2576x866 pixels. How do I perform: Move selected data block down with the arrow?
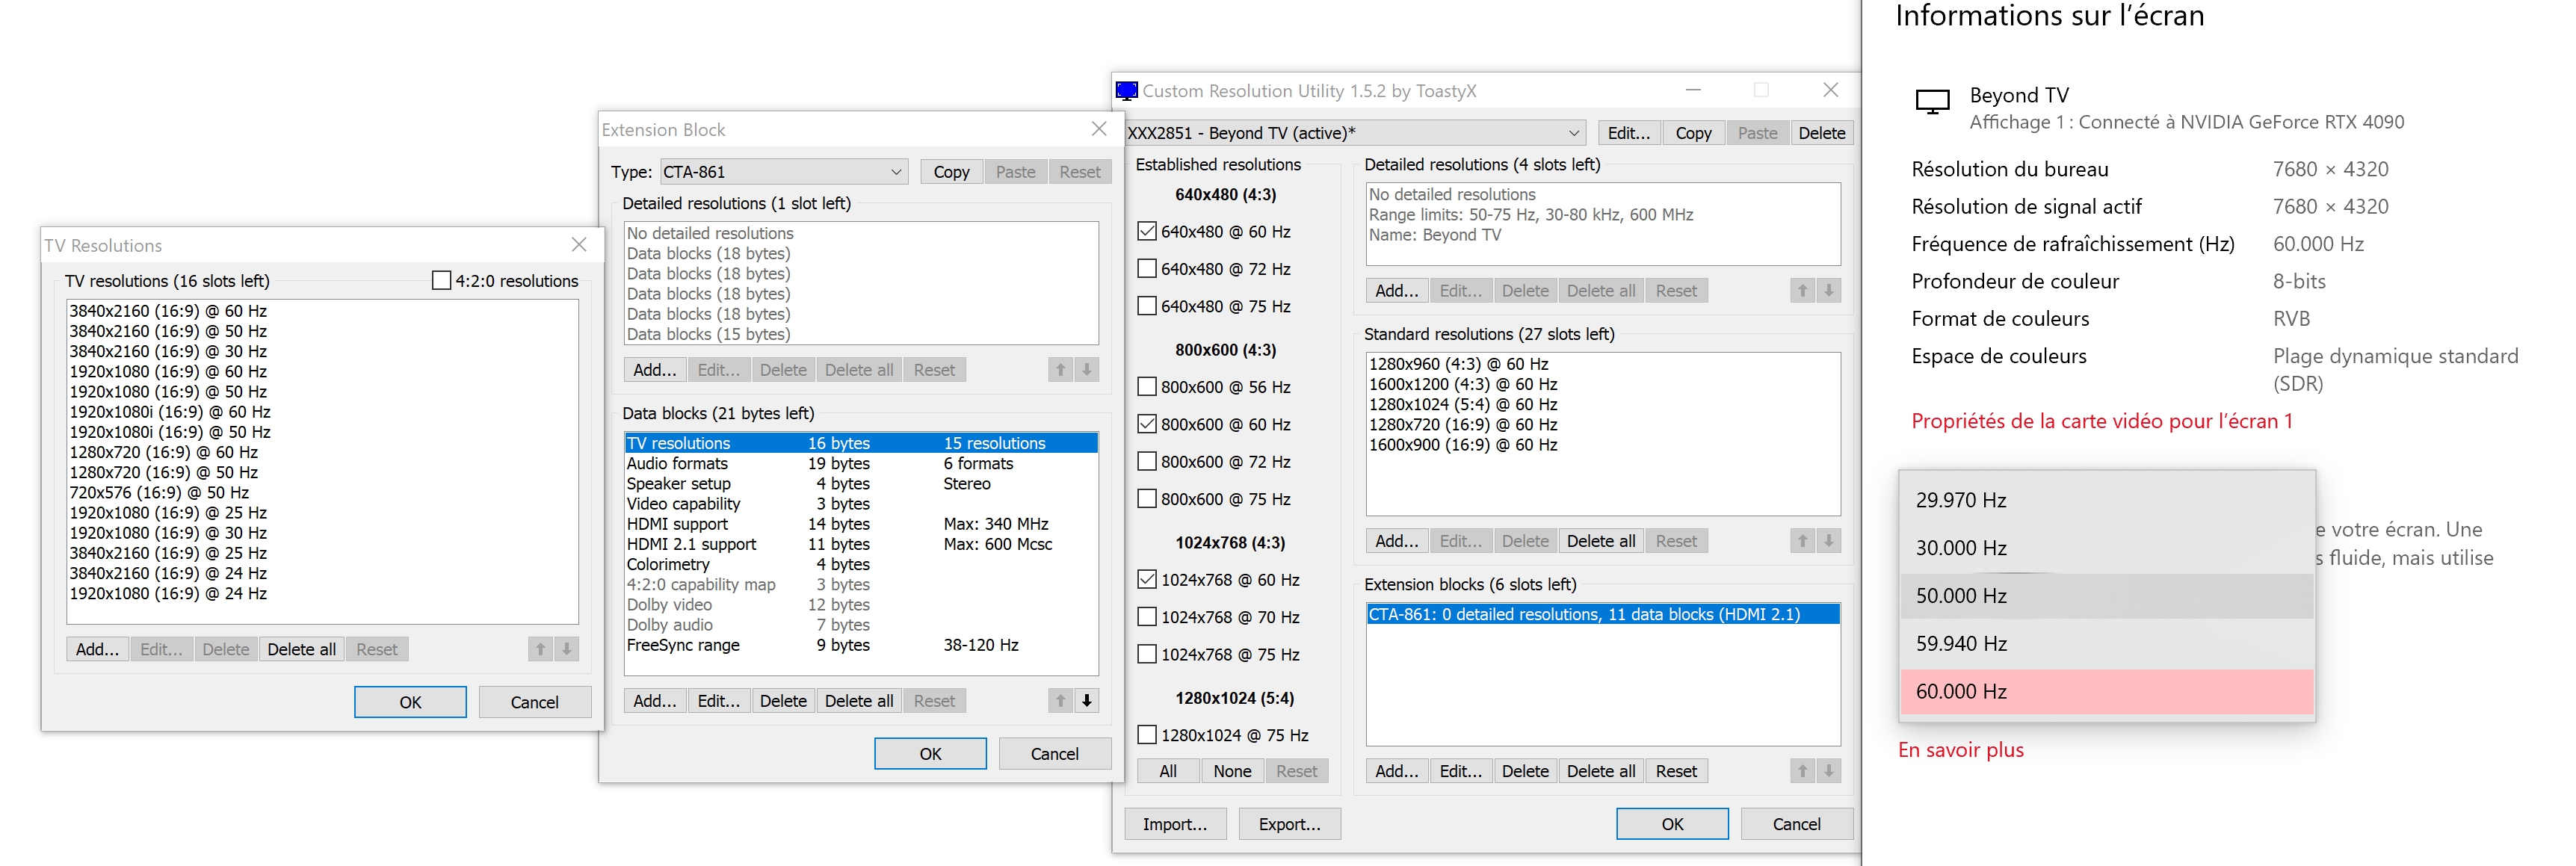(1086, 701)
